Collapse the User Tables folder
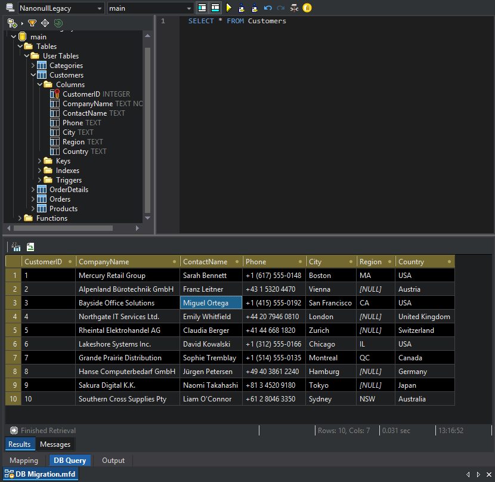The image size is (495, 482). [x=26, y=56]
